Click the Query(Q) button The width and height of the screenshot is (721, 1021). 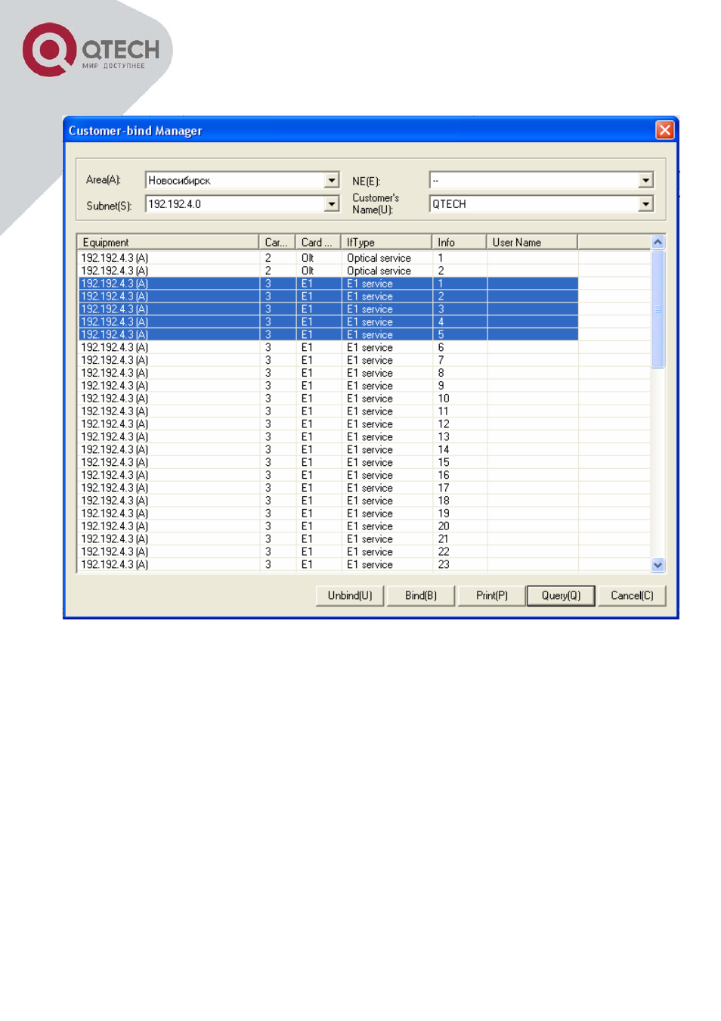(x=562, y=596)
